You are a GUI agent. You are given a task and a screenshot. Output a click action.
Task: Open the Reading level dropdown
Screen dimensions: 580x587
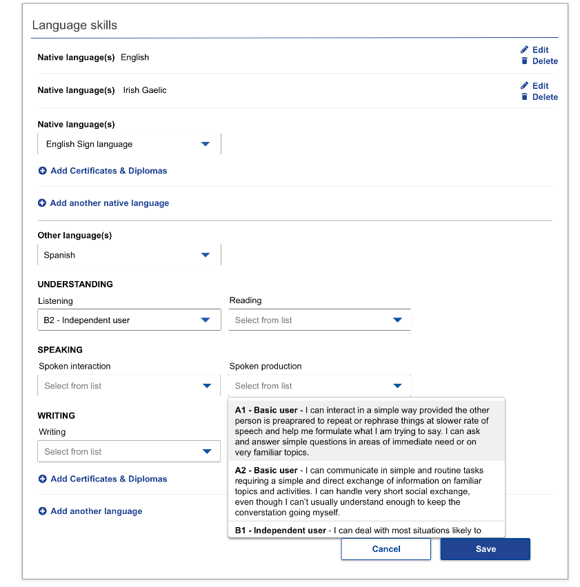319,320
